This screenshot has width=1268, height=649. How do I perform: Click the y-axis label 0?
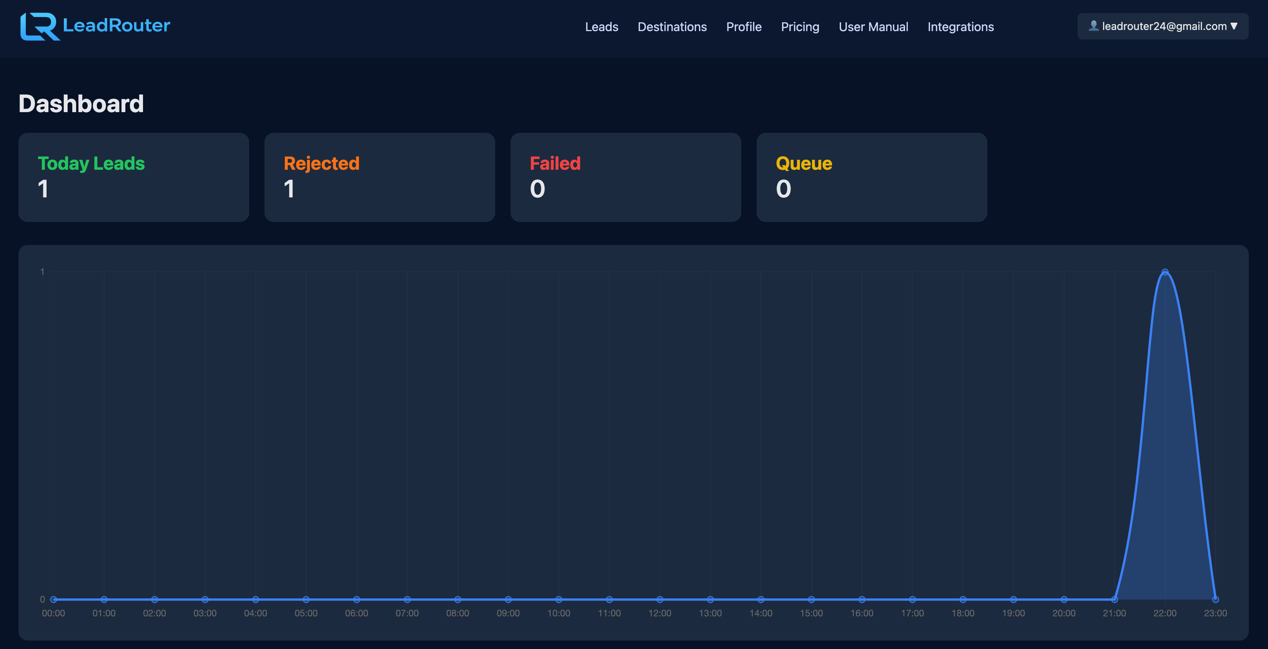coord(42,599)
